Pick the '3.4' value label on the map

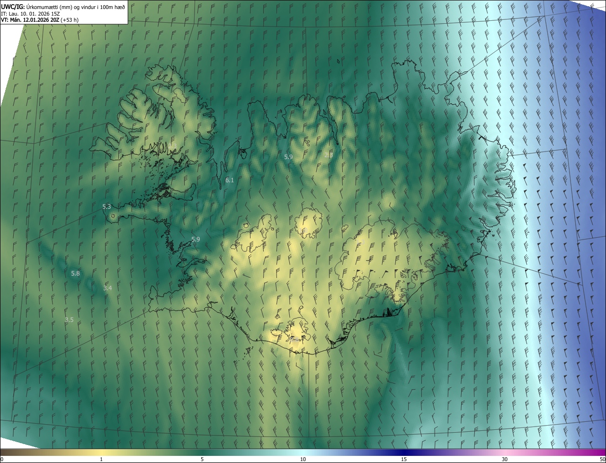tap(107, 288)
